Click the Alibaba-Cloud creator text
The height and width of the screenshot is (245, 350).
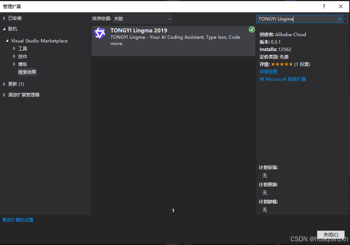[290, 34]
